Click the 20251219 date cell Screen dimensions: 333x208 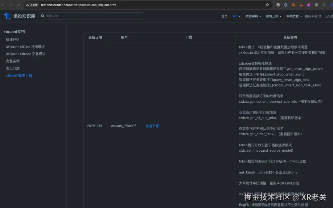95,126
